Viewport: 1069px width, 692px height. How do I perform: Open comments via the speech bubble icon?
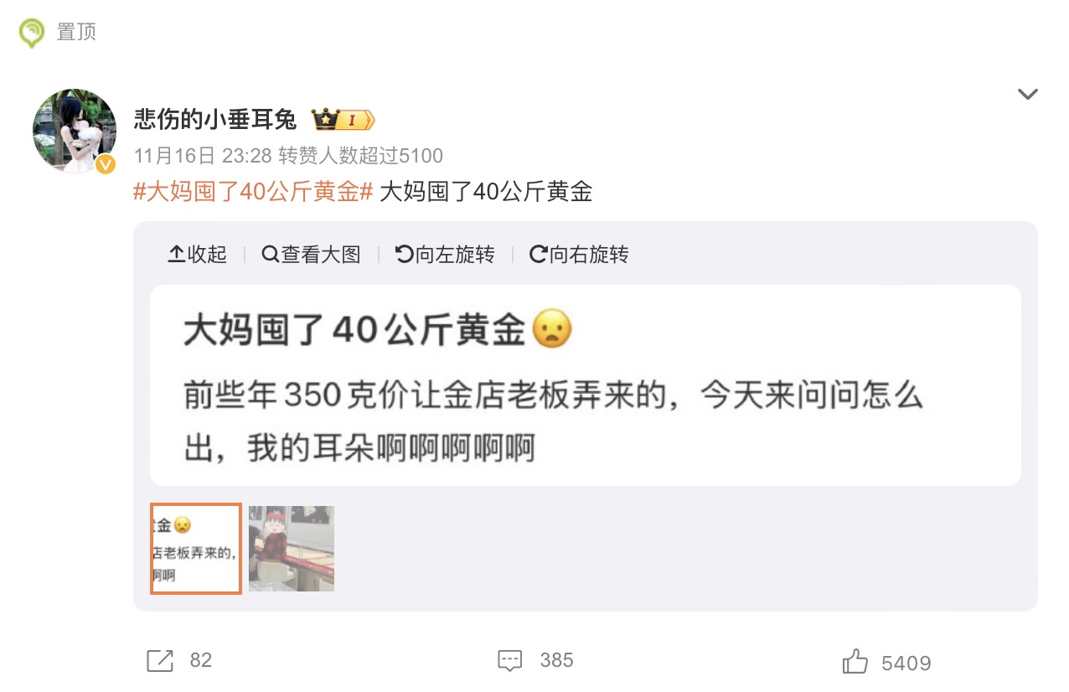tap(510, 661)
